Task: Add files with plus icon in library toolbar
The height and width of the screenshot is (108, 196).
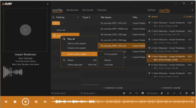Action: 124,93
